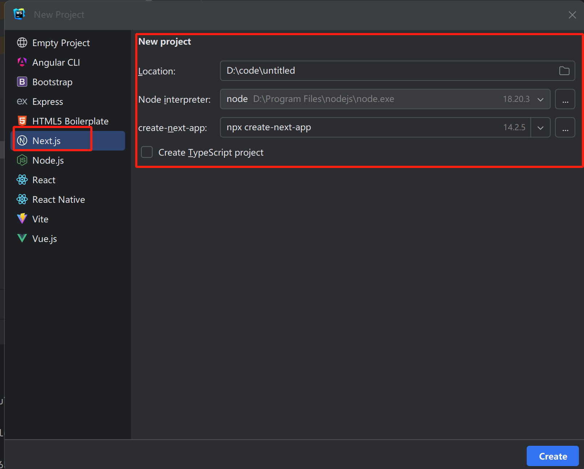Select Node.js project type
Viewport: 584px width, 469px height.
68,160
